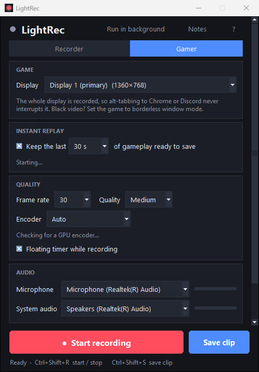Open the Display selection dropdown

(x=141, y=85)
